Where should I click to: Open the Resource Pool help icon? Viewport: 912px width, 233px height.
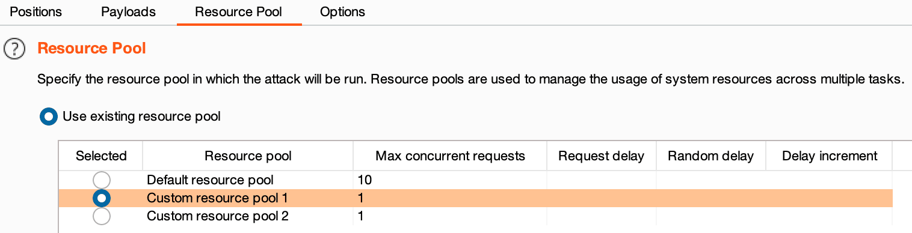click(14, 49)
